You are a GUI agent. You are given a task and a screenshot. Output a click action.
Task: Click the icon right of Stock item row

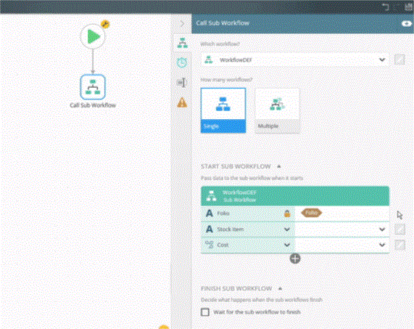399,230
